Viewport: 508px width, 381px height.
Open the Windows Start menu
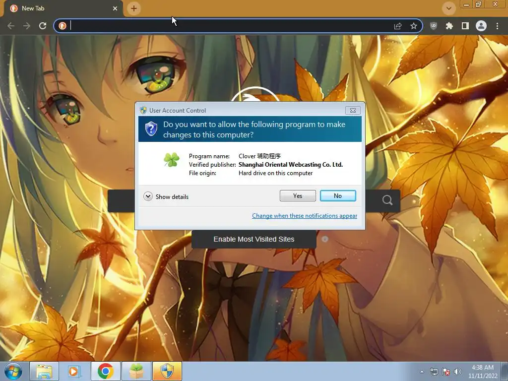(13, 371)
